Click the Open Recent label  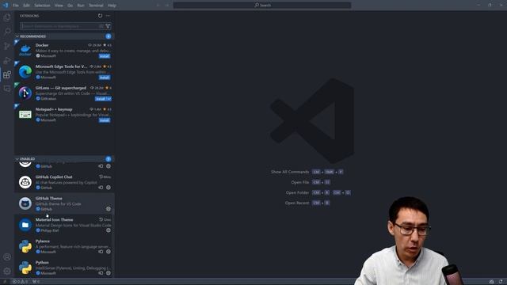click(297, 203)
